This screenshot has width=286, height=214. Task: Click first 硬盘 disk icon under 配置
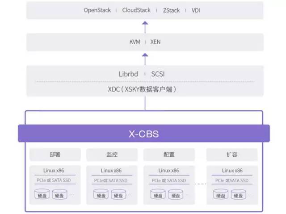pyautogui.click(x=158, y=195)
